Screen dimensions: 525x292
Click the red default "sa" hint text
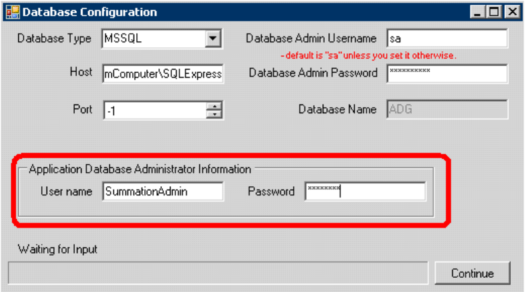click(368, 55)
